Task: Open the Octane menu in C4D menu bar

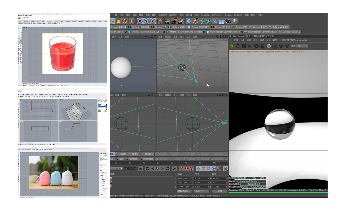Action: coord(228,15)
